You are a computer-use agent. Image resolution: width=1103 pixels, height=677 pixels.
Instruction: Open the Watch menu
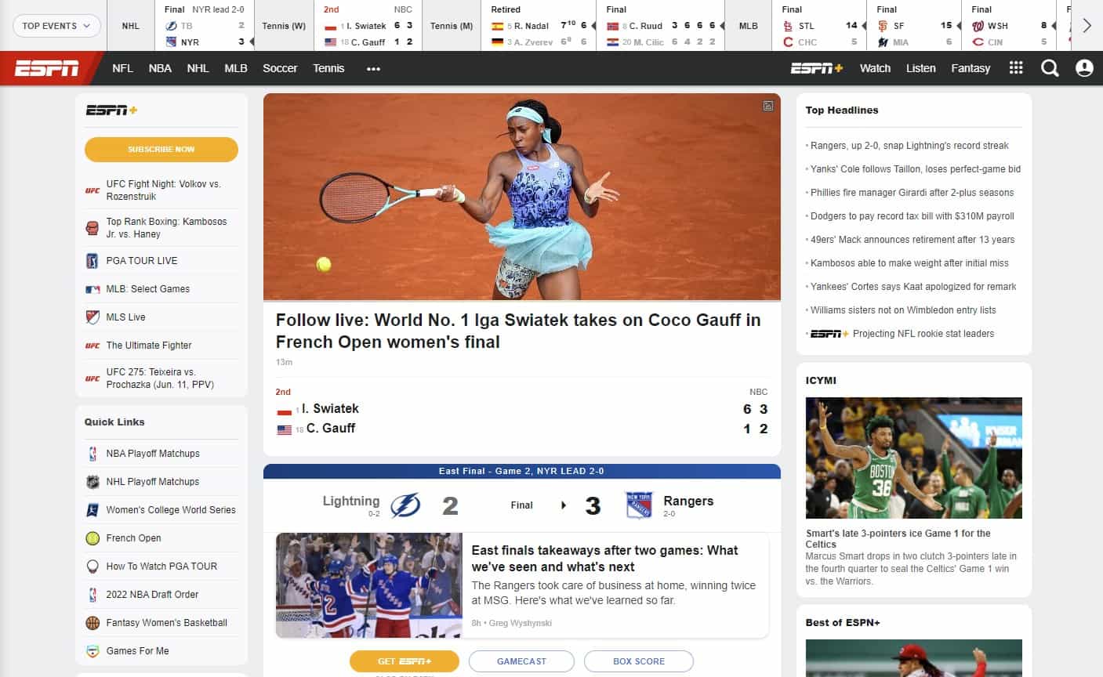pos(875,68)
